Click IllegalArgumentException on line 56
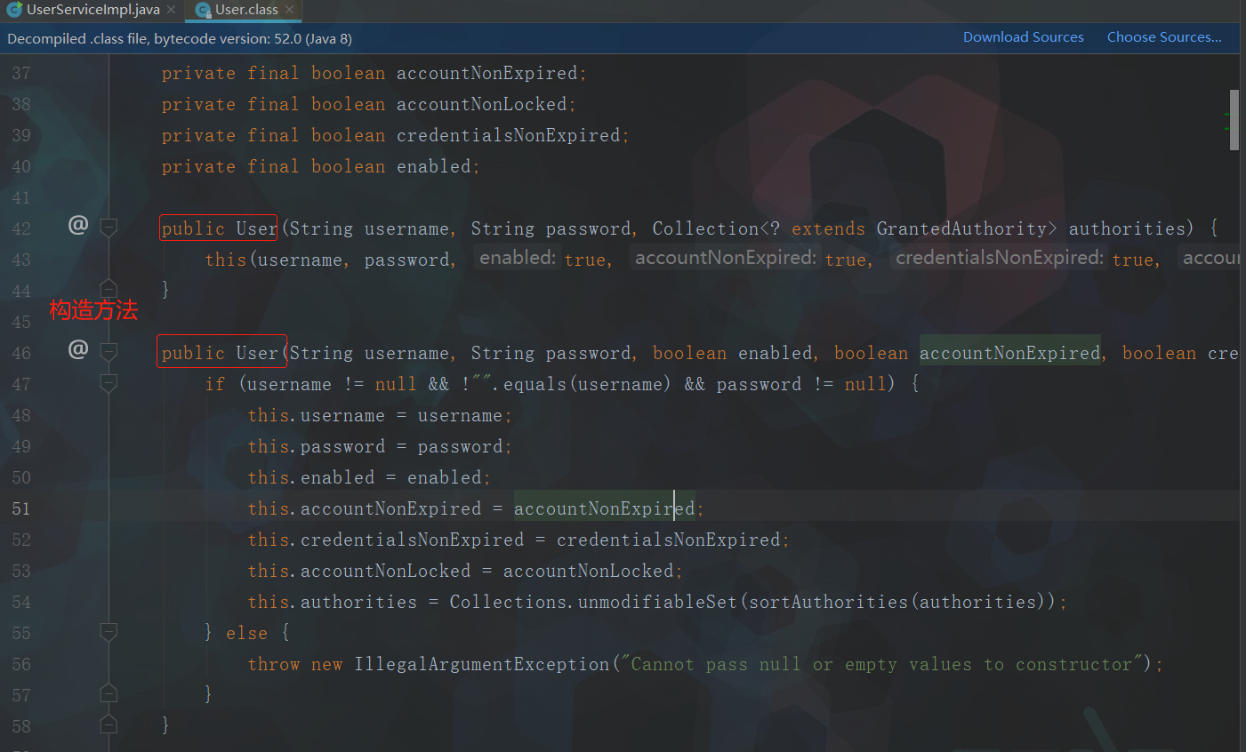This screenshot has height=752, width=1246. (x=481, y=664)
